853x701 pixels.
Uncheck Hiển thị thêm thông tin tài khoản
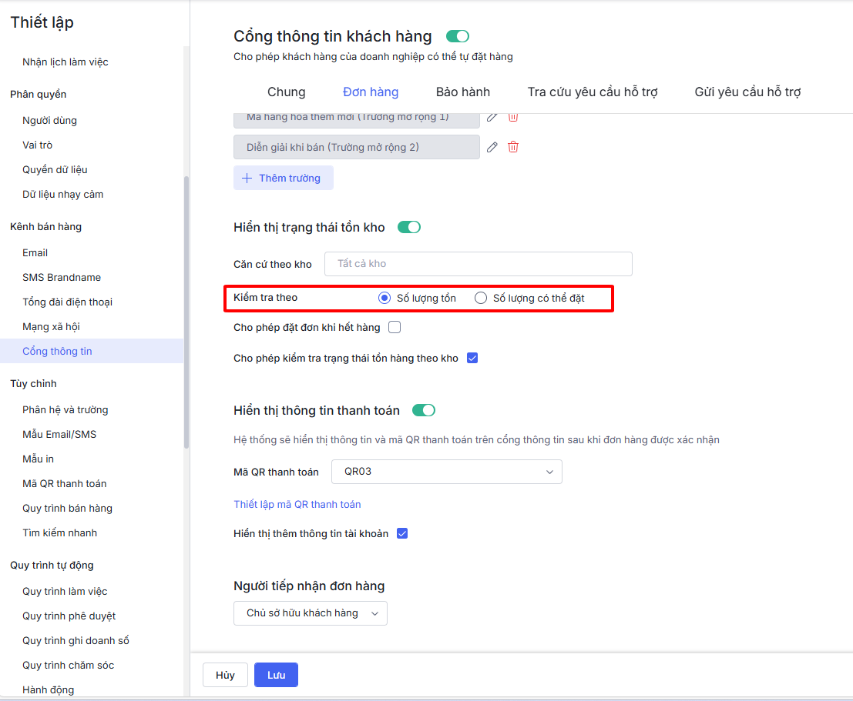tap(401, 533)
